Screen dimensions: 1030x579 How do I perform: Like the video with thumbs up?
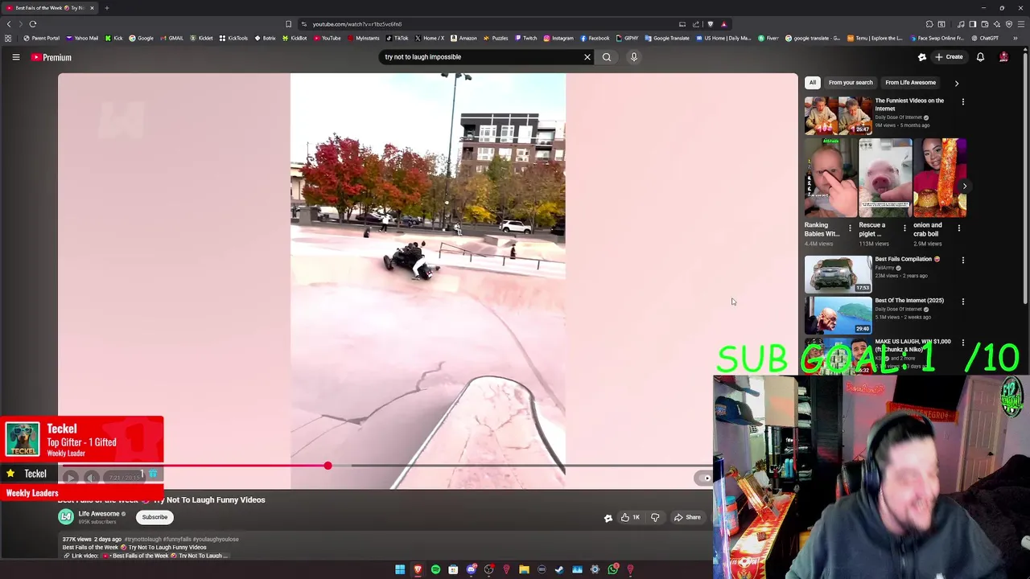(x=630, y=517)
